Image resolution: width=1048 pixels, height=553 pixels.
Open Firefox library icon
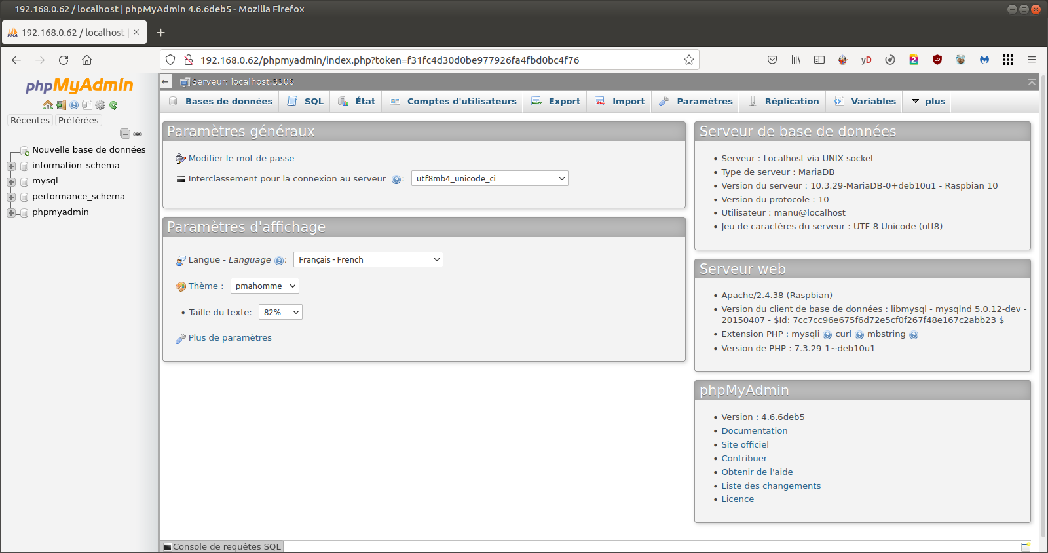tap(796, 60)
